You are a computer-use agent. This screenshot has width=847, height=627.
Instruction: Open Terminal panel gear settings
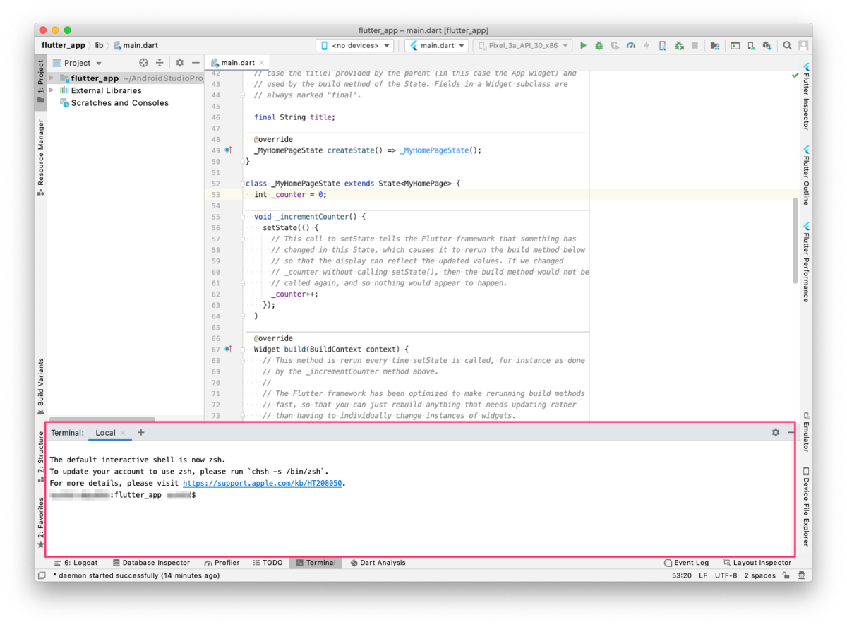tap(776, 432)
